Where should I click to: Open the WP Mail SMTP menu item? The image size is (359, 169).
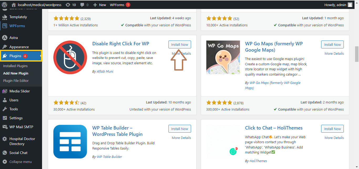pos(21,127)
